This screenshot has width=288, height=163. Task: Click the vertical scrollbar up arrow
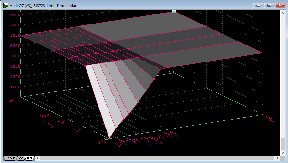point(283,13)
